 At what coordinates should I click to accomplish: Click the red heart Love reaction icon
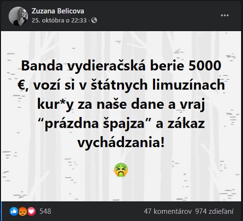(x=31, y=211)
